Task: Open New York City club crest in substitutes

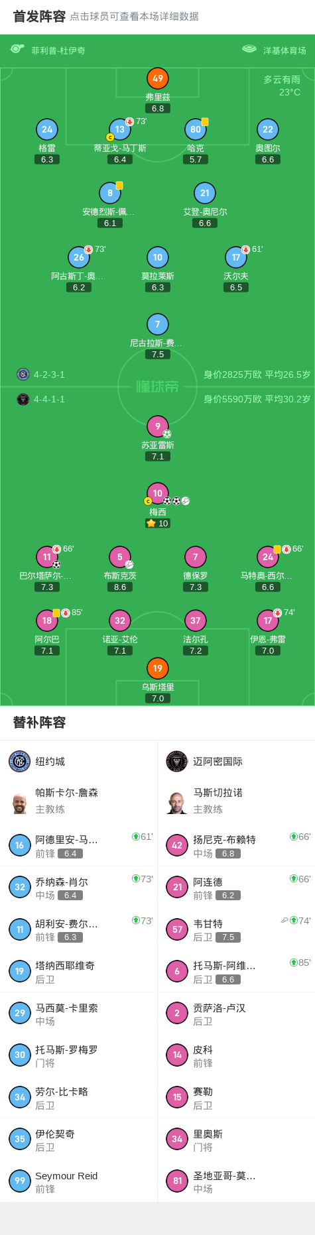Action: (x=20, y=761)
